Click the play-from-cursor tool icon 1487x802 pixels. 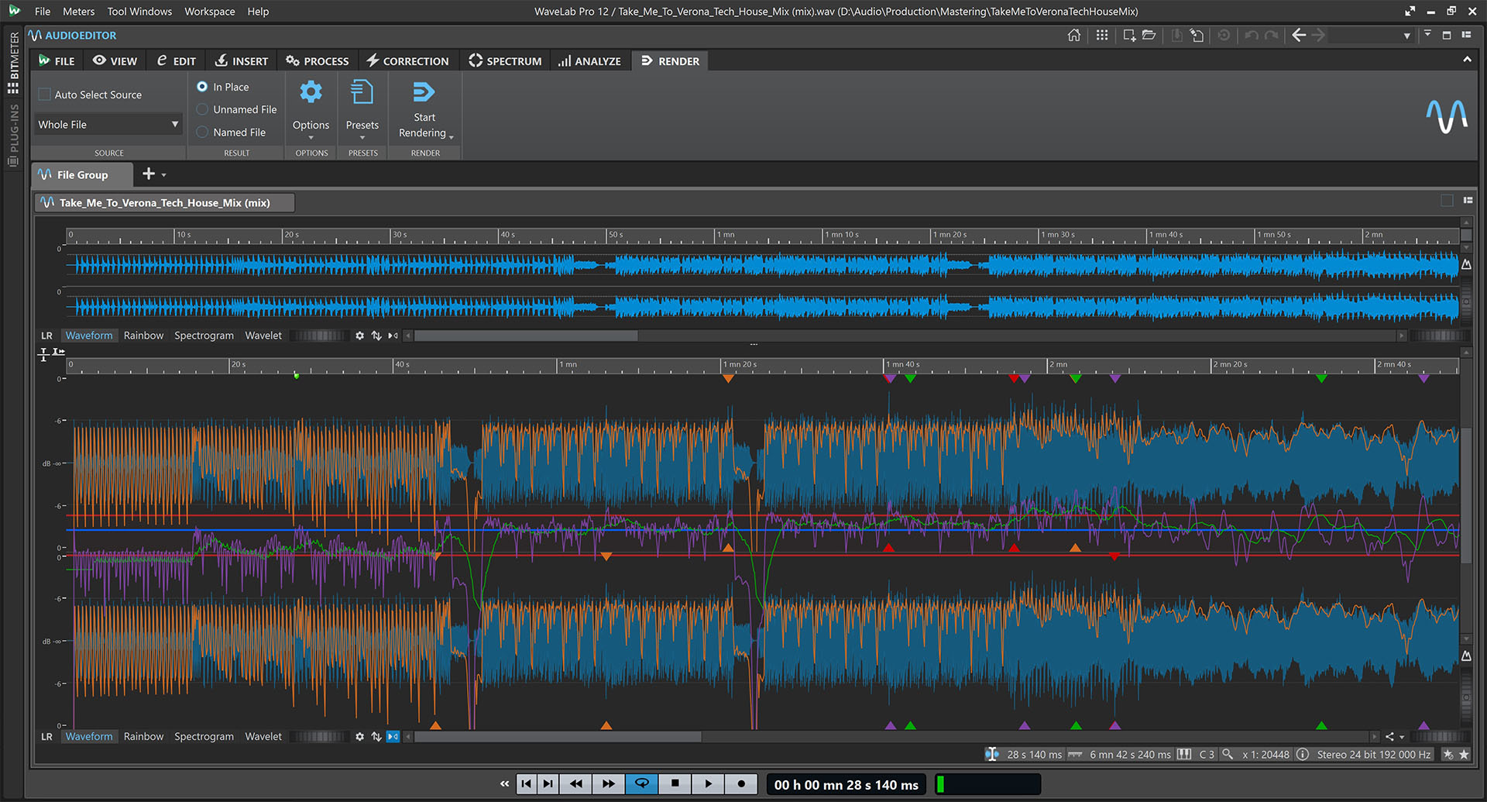tap(59, 352)
